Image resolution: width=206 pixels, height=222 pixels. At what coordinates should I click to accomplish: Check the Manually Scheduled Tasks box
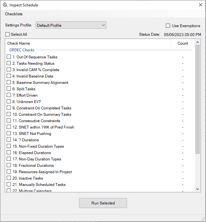(x=9, y=184)
